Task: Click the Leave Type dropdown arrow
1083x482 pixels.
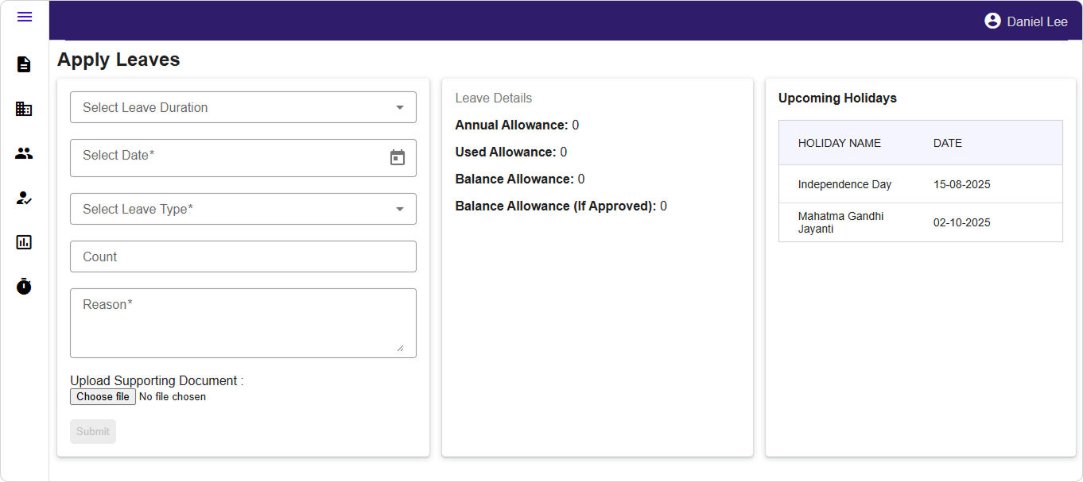Action: pos(400,209)
